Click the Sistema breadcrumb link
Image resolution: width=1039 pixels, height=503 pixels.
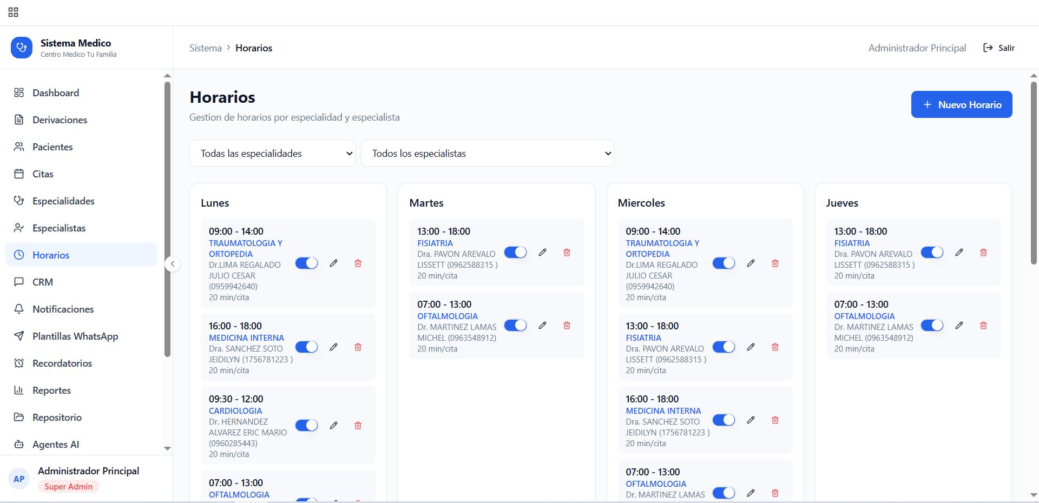click(x=206, y=48)
